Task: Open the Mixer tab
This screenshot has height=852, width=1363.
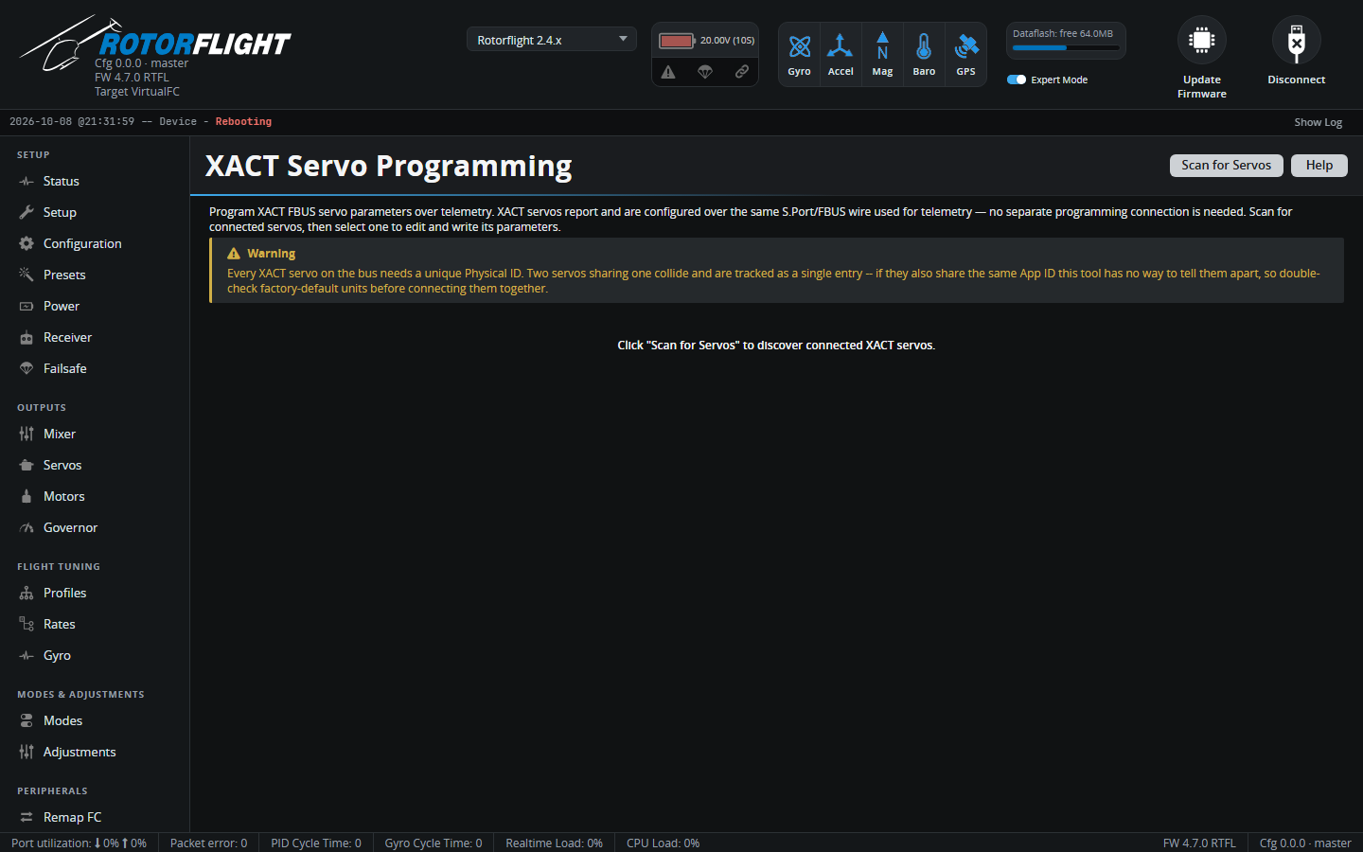Action: 95,434
